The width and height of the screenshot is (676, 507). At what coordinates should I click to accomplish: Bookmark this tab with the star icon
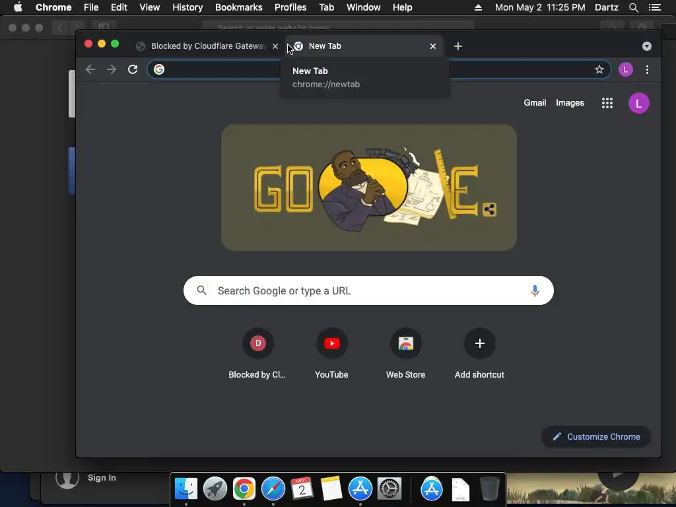(599, 69)
